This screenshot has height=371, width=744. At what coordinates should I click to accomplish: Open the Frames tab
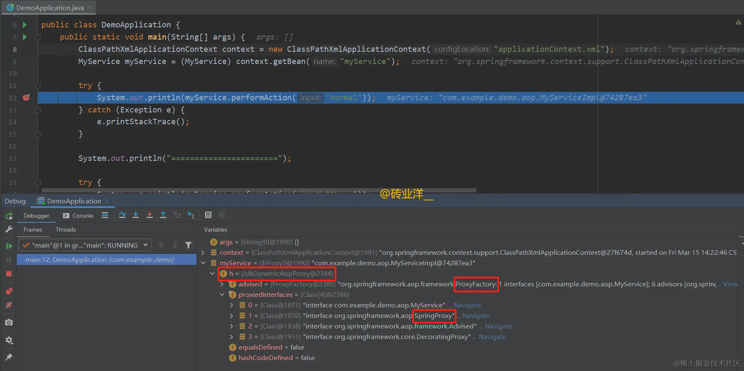(33, 230)
